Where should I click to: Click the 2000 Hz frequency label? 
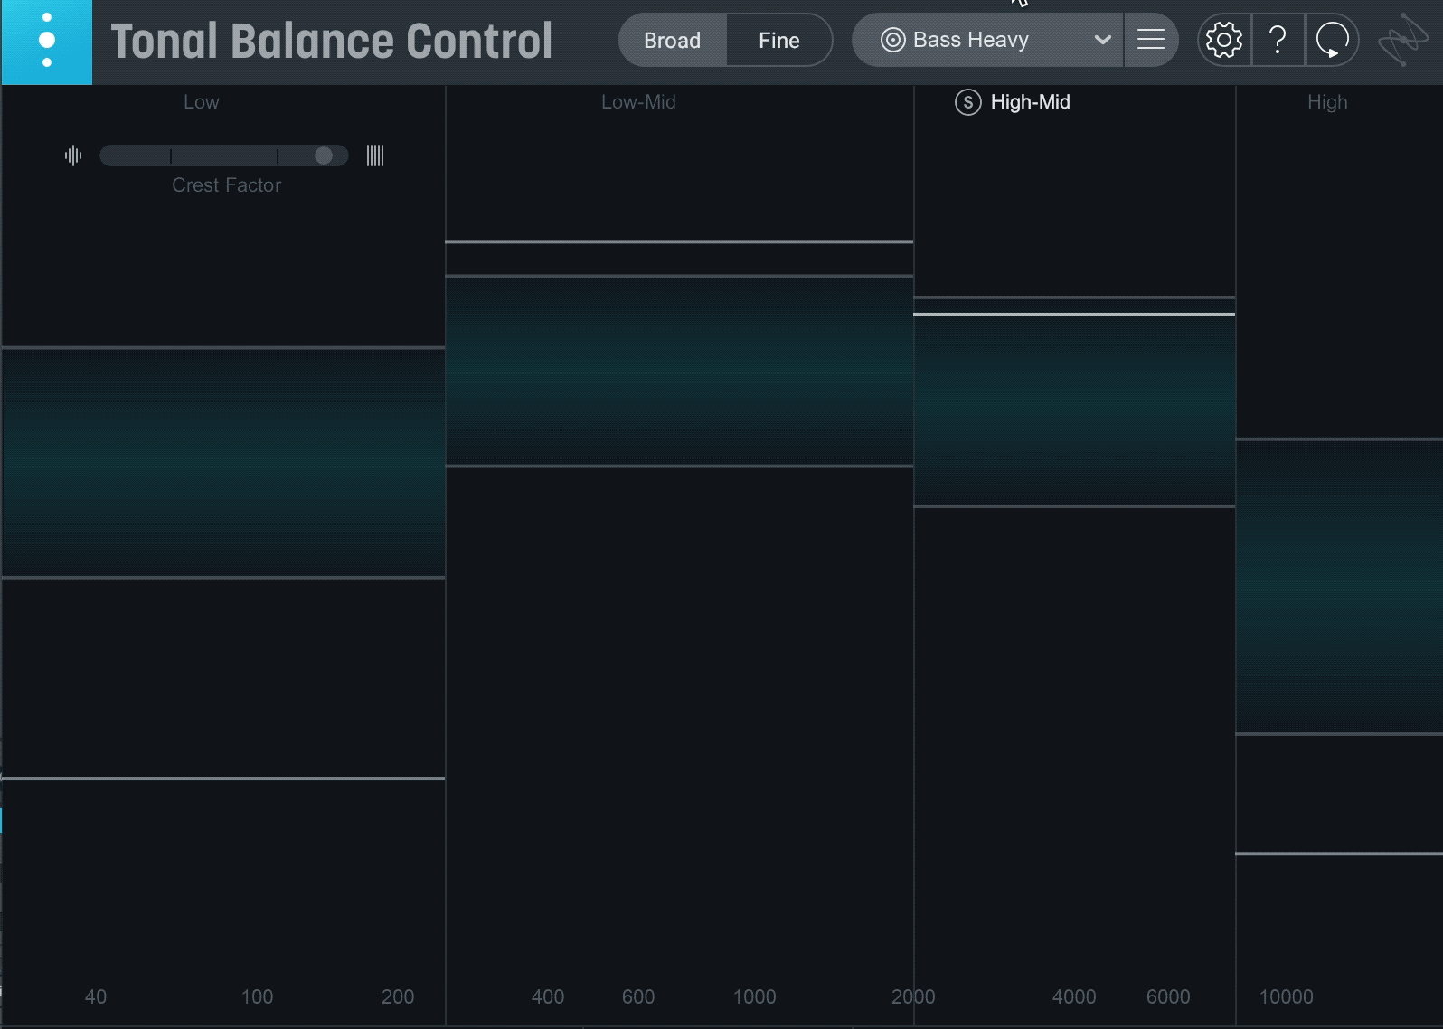(913, 996)
